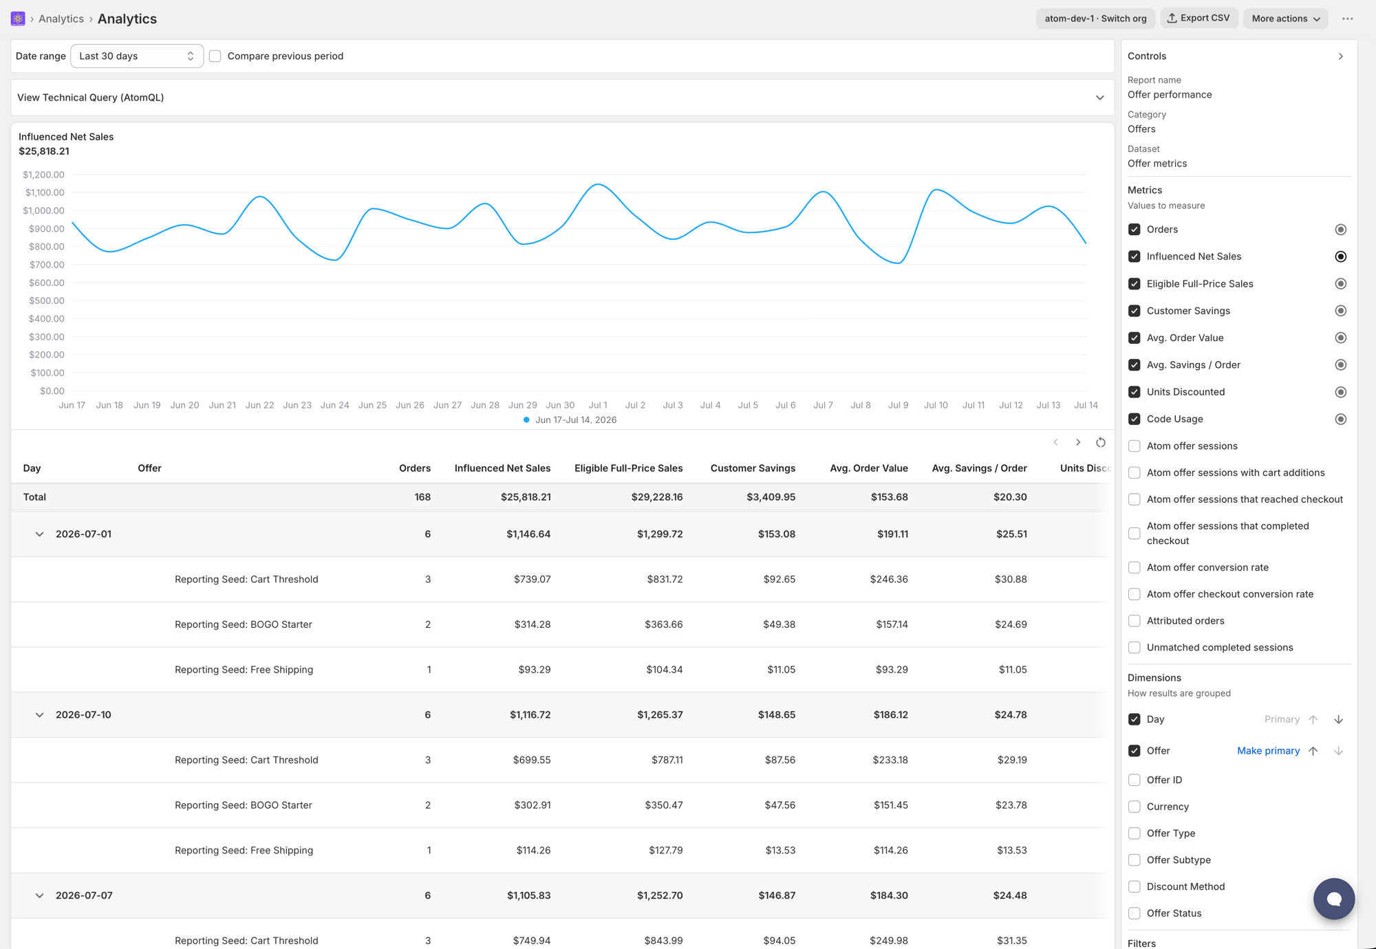Uncheck the Orders metric

tap(1135, 230)
